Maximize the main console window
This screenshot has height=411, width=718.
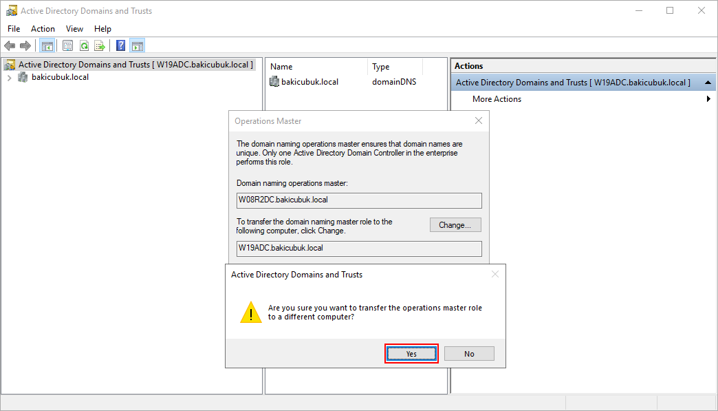[x=670, y=10]
